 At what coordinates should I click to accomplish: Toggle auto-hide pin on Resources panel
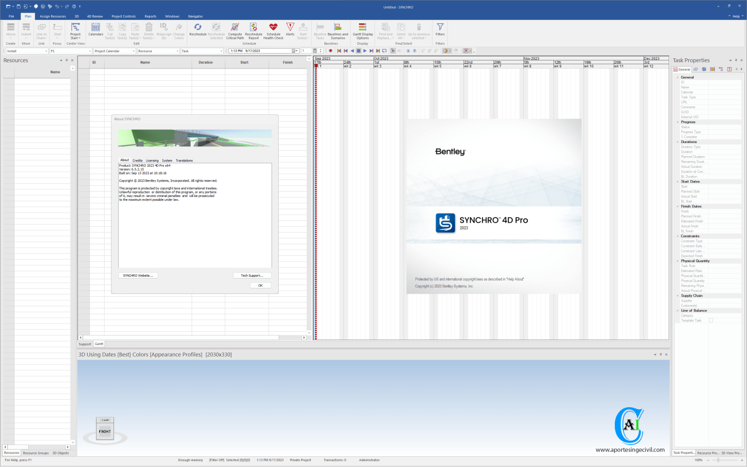(x=67, y=60)
